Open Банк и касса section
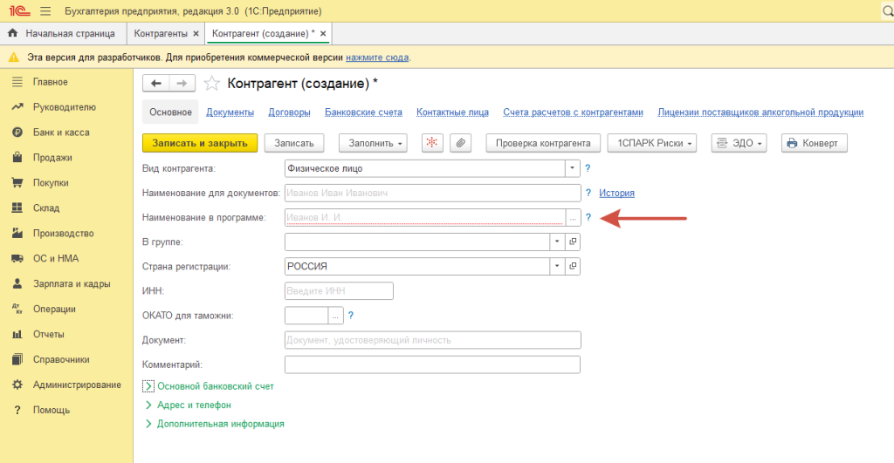Viewport: 894px width, 463px height. 61,133
